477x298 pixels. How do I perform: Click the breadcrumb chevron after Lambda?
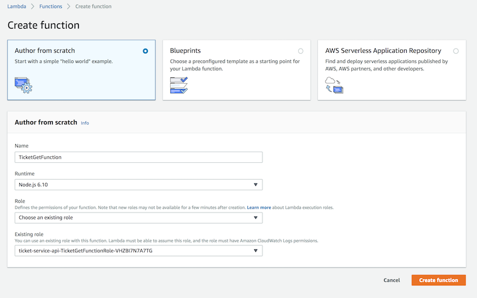coord(33,6)
